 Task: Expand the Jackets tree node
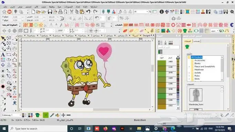pyautogui.click(x=189, y=73)
